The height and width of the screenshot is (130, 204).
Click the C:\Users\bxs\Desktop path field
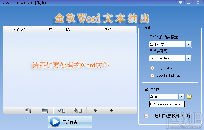(167, 104)
